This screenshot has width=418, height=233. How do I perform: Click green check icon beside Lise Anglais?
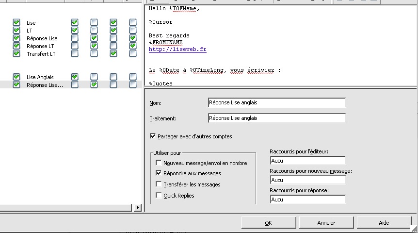click(16, 77)
